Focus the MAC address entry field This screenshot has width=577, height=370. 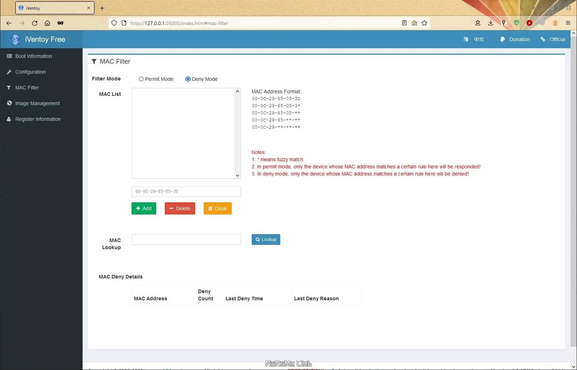pos(186,192)
